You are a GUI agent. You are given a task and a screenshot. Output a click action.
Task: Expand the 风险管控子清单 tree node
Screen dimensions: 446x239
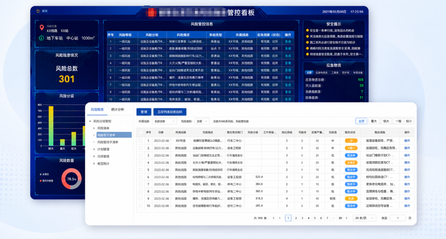(x=94, y=142)
